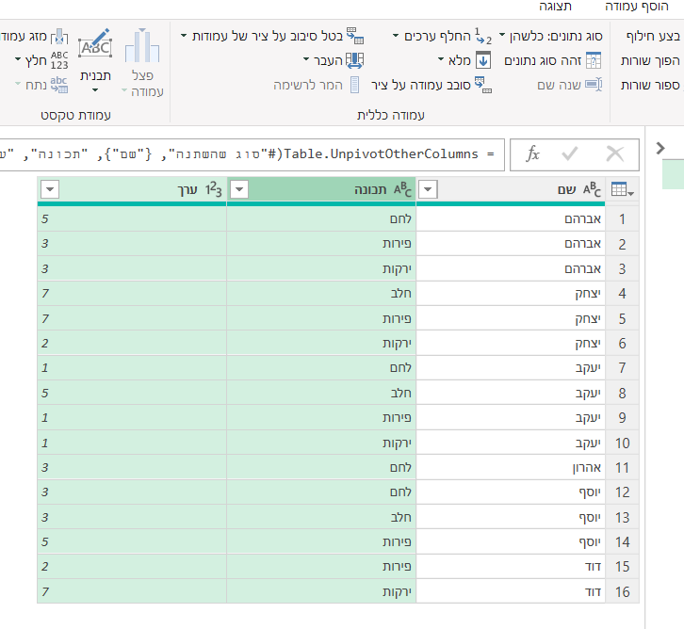Click the Merge Columns icon (מזג עמודות)
Screen dimensions: 684x629
(x=58, y=36)
